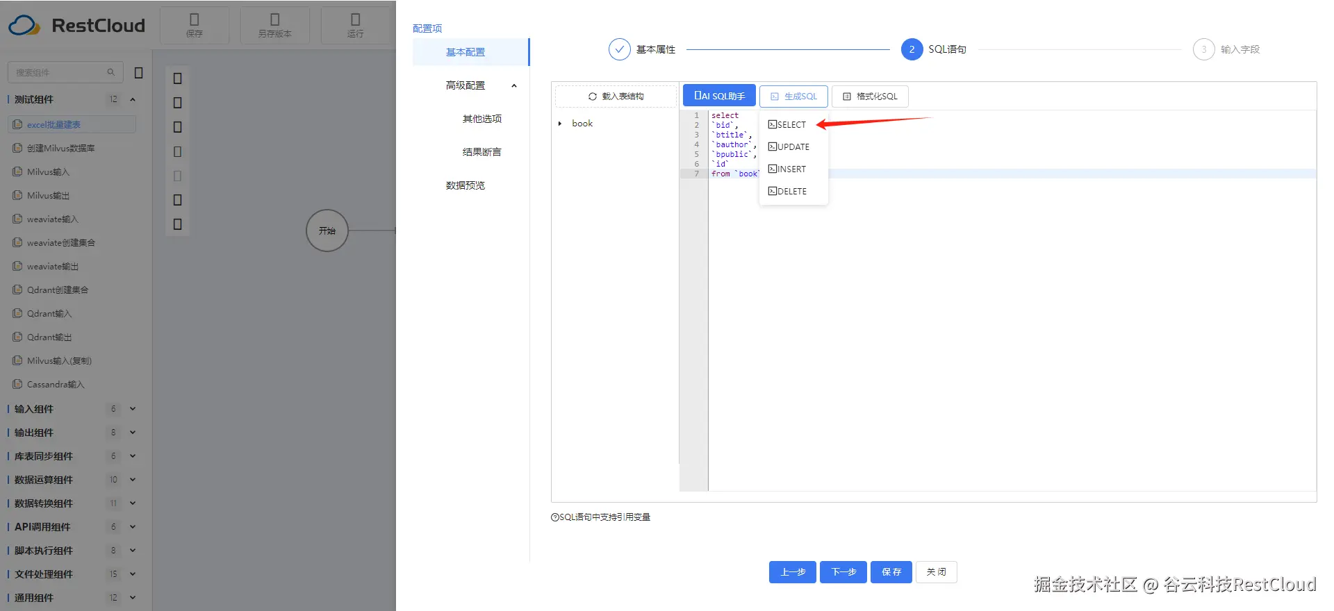Focus the 搜索组件 search field
This screenshot has height=611, width=1334.
(x=65, y=72)
